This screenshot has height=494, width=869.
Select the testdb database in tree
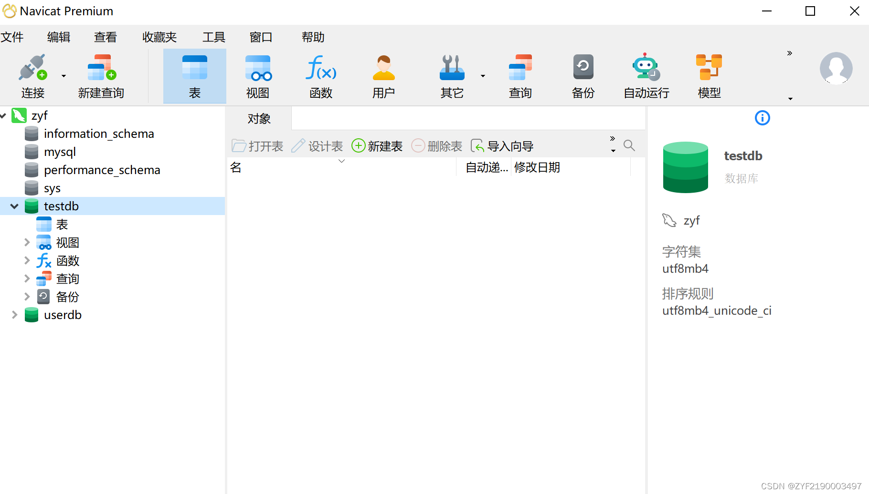[61, 206]
